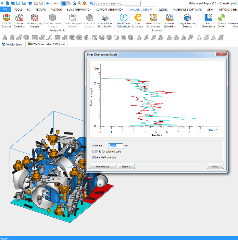Open the SLICING ribbon tab
Image resolution: width=238 pixels, height=240 pixels.
tap(163, 10)
